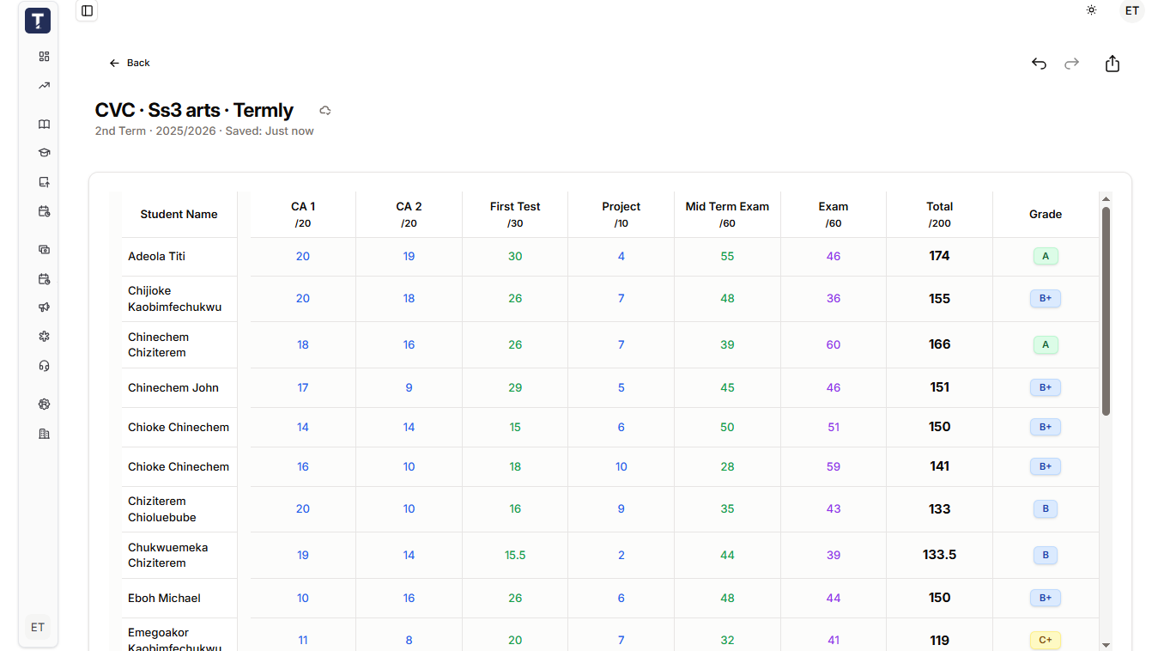Viewport: 1152px width, 651px height.
Task: Click Adeola Titi's green A grade badge
Action: click(1045, 255)
